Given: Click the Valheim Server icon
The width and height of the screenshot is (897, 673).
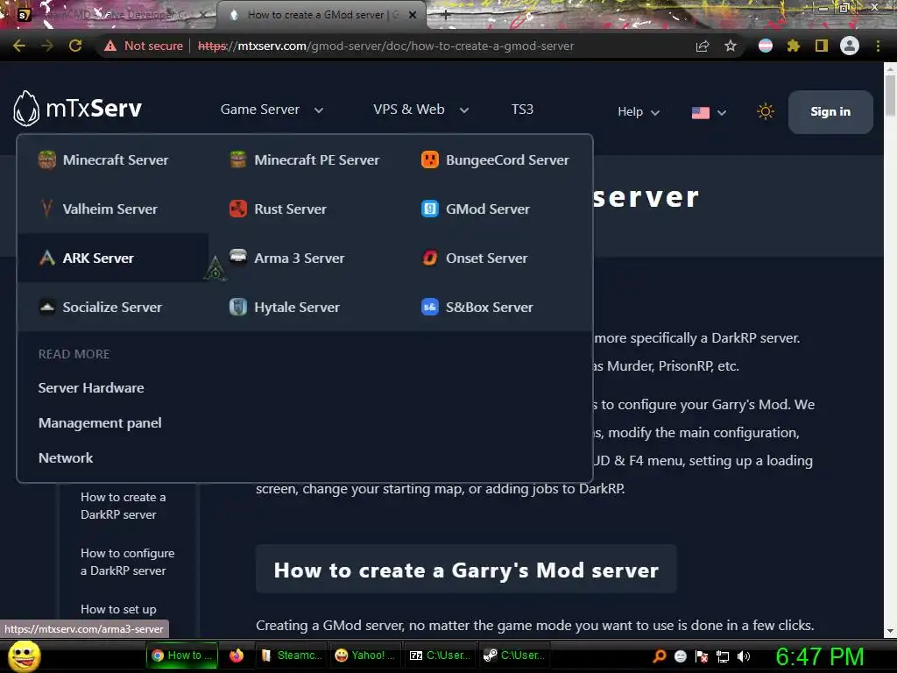Looking at the screenshot, I should click(x=47, y=209).
